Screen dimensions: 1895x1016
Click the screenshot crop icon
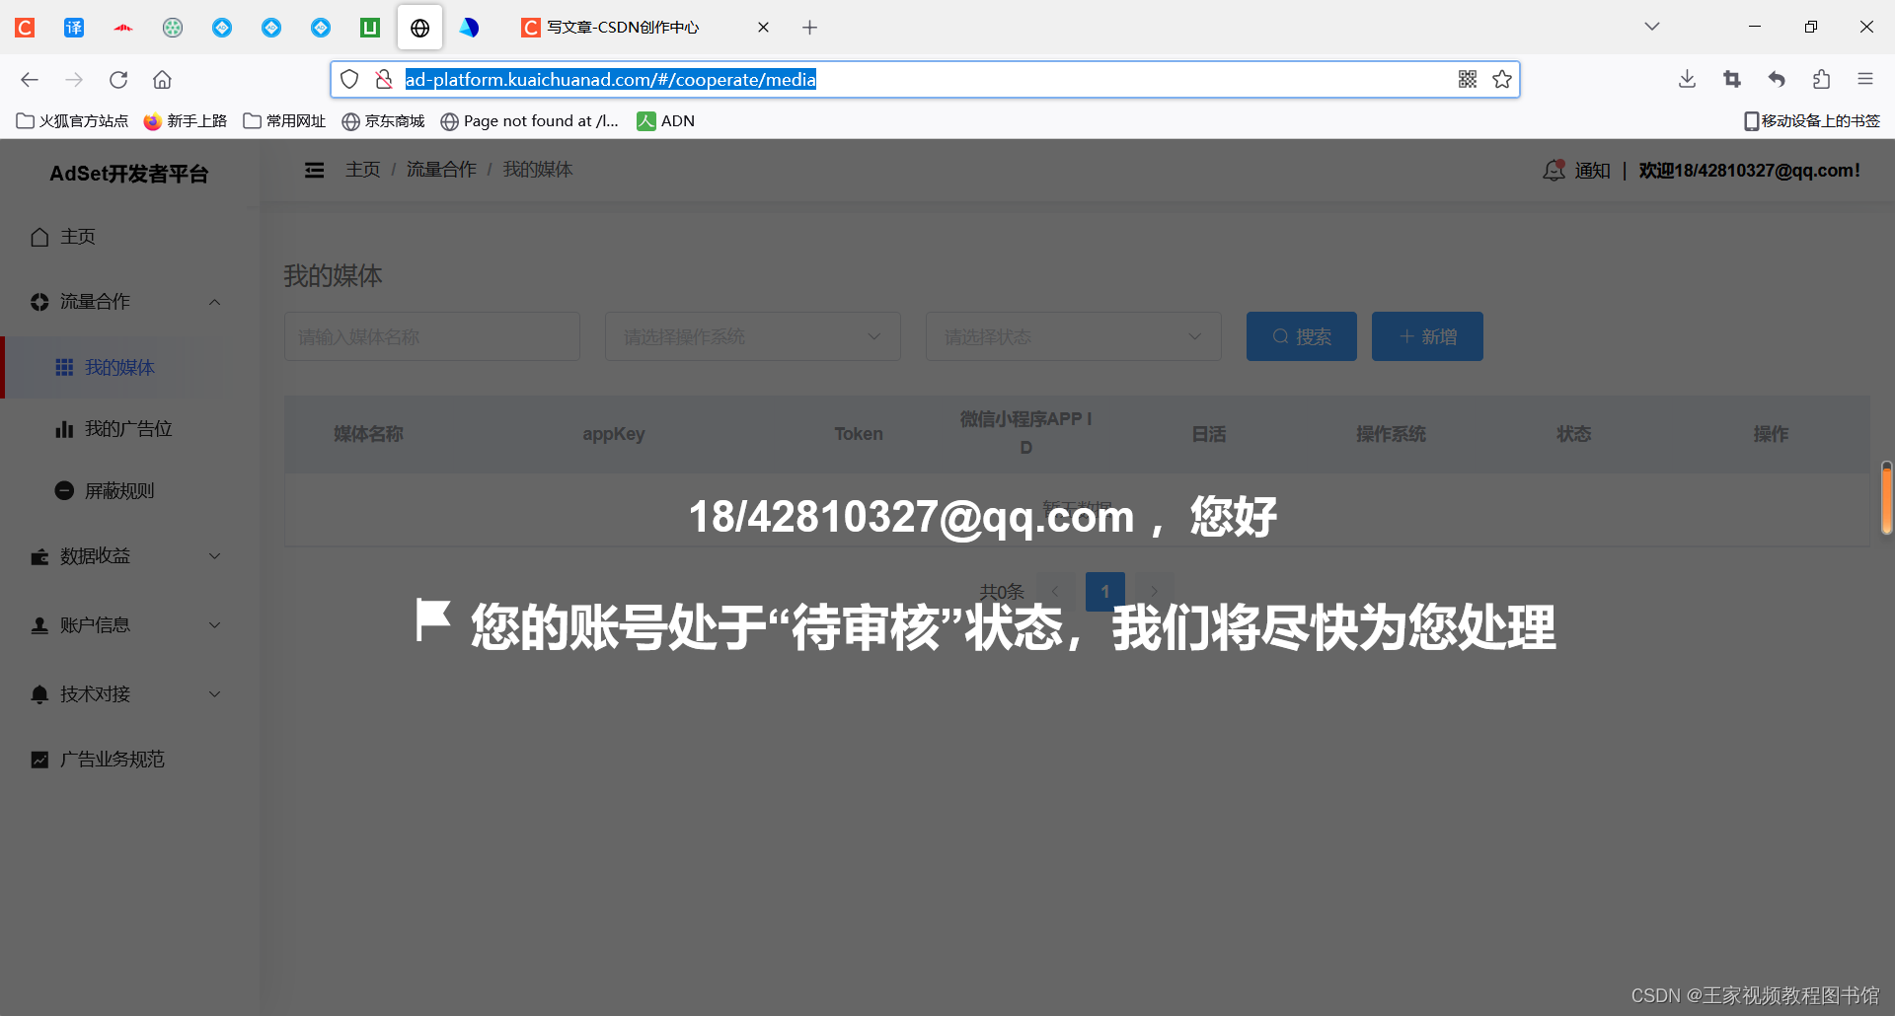tap(1732, 79)
